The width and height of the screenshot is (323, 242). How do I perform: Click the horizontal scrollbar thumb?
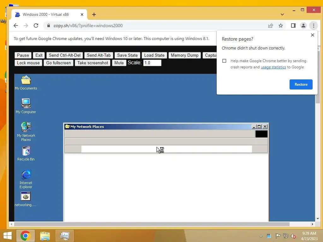[152, 224]
